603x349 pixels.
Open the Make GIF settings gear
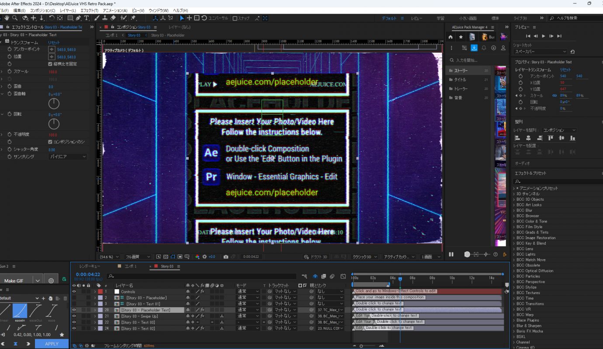[51, 281]
